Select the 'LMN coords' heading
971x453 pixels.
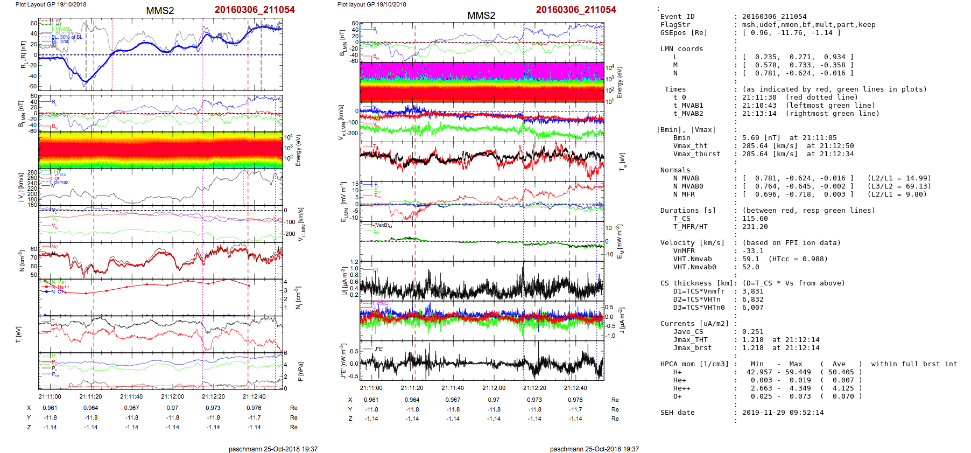pos(681,49)
